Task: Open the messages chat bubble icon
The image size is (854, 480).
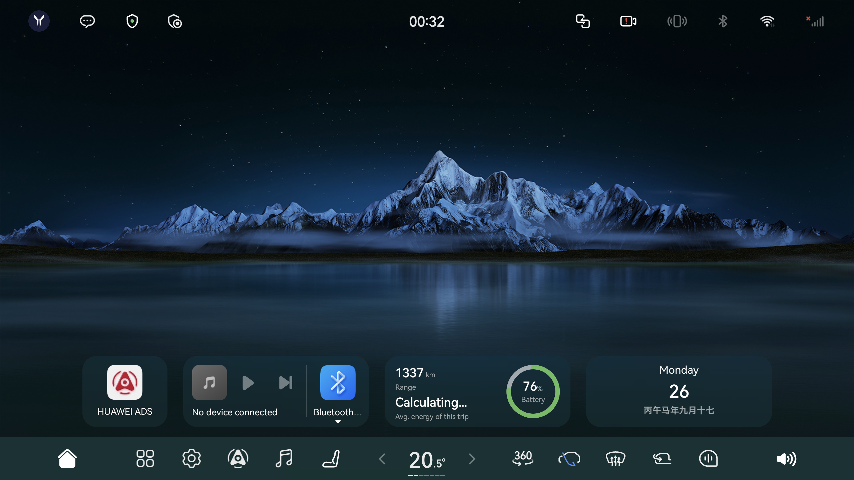Action: pyautogui.click(x=87, y=21)
